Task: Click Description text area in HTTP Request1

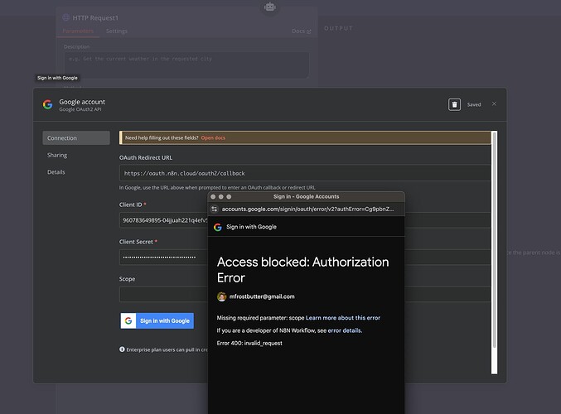Action: (x=186, y=65)
